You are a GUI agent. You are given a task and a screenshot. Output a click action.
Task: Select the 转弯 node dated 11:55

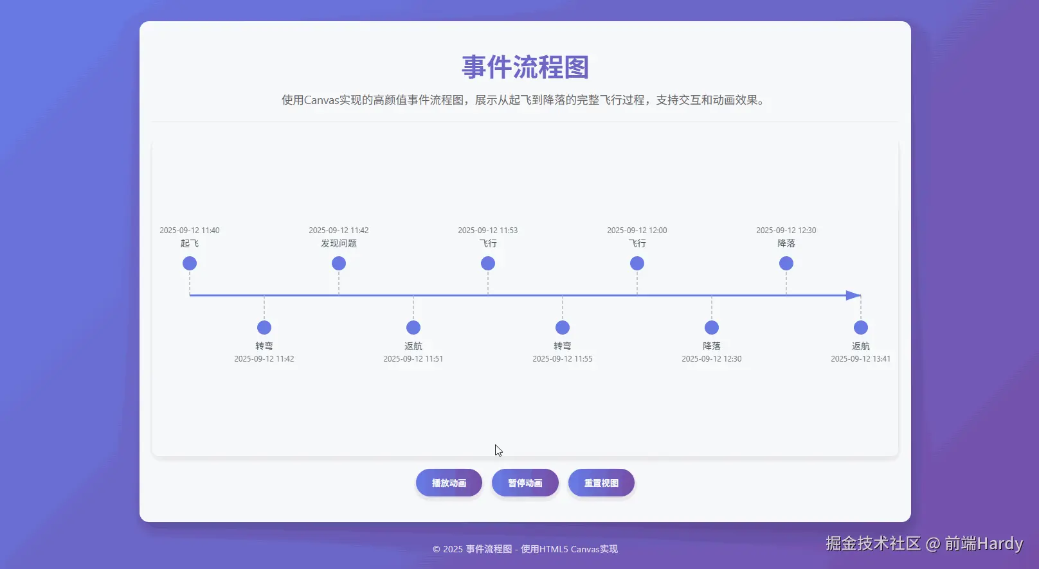point(563,328)
